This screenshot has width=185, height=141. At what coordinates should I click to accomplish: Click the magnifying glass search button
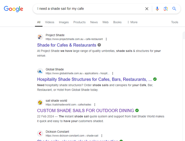(174, 9)
